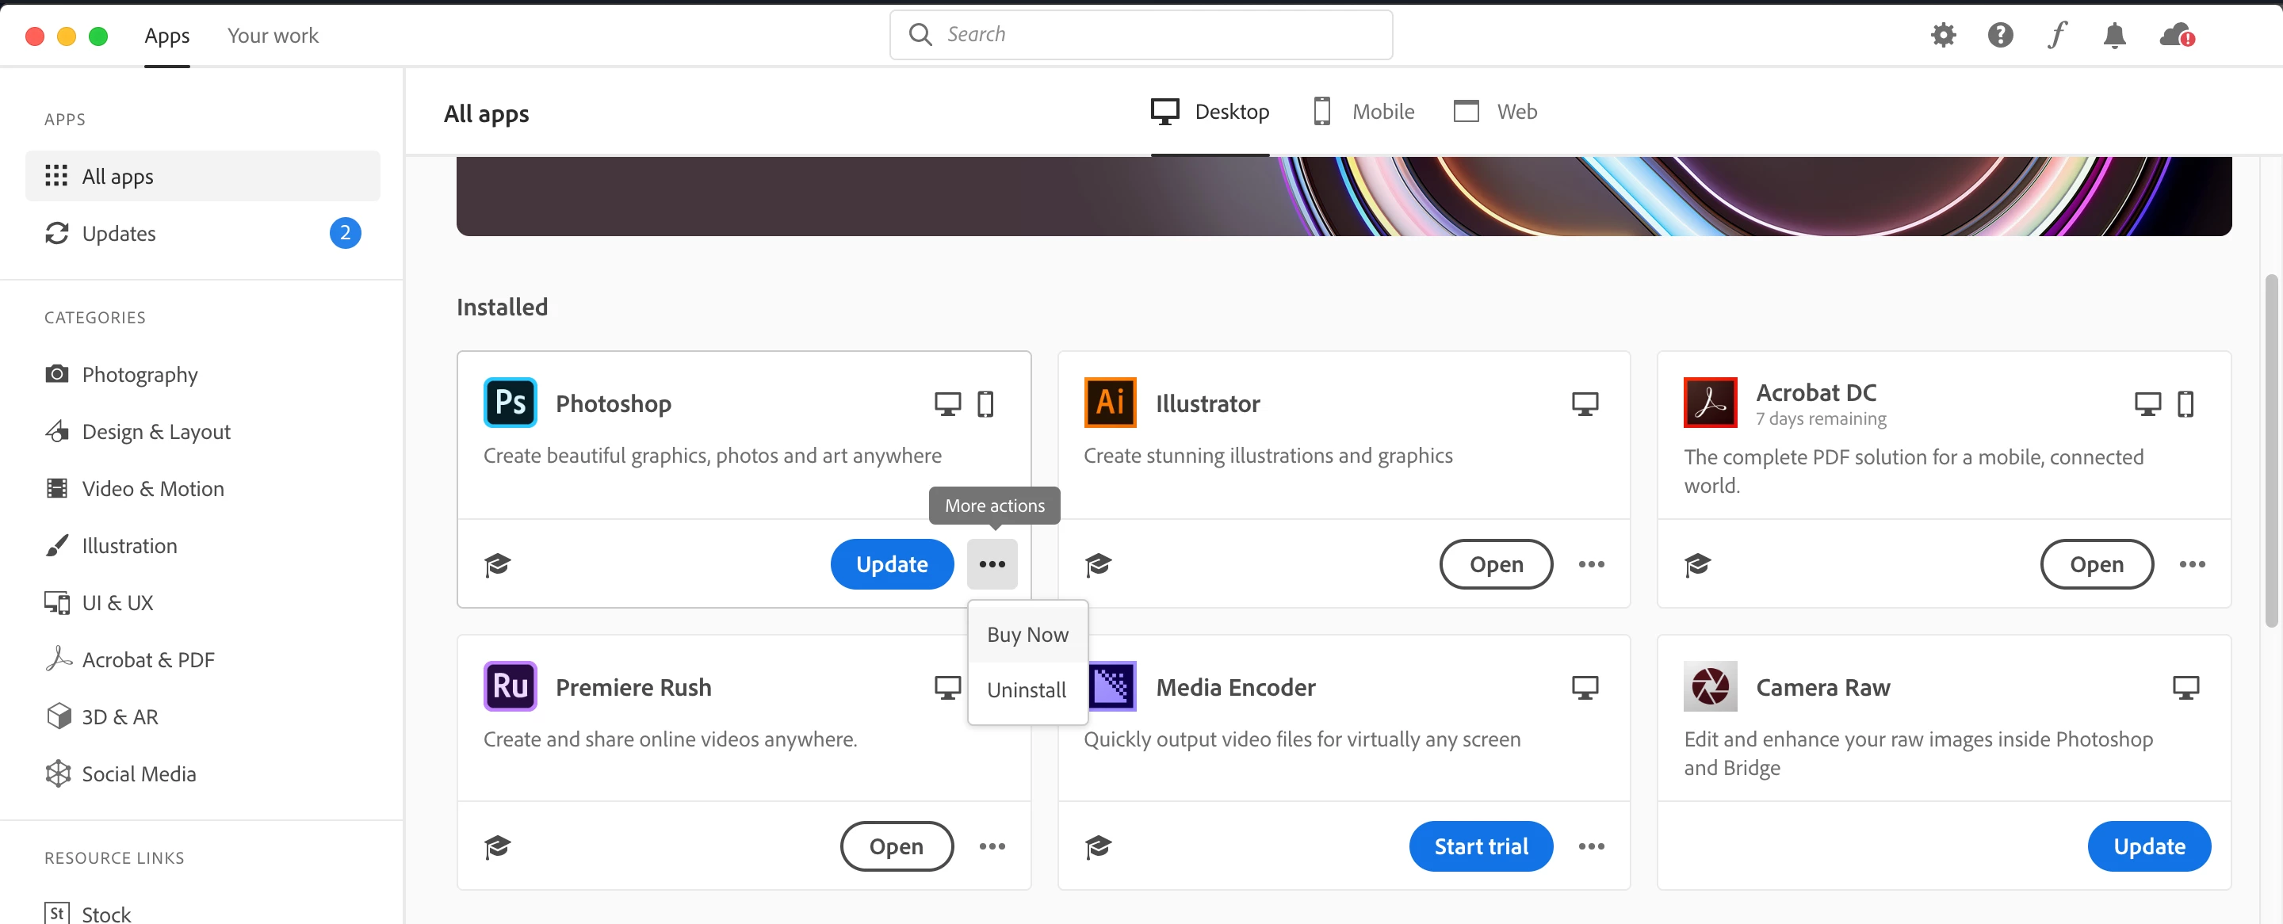Open the settings gear icon
Viewport: 2283px width, 924px height.
(1943, 35)
